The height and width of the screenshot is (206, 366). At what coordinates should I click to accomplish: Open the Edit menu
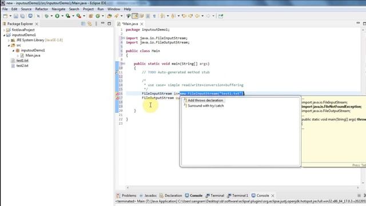(14, 9)
